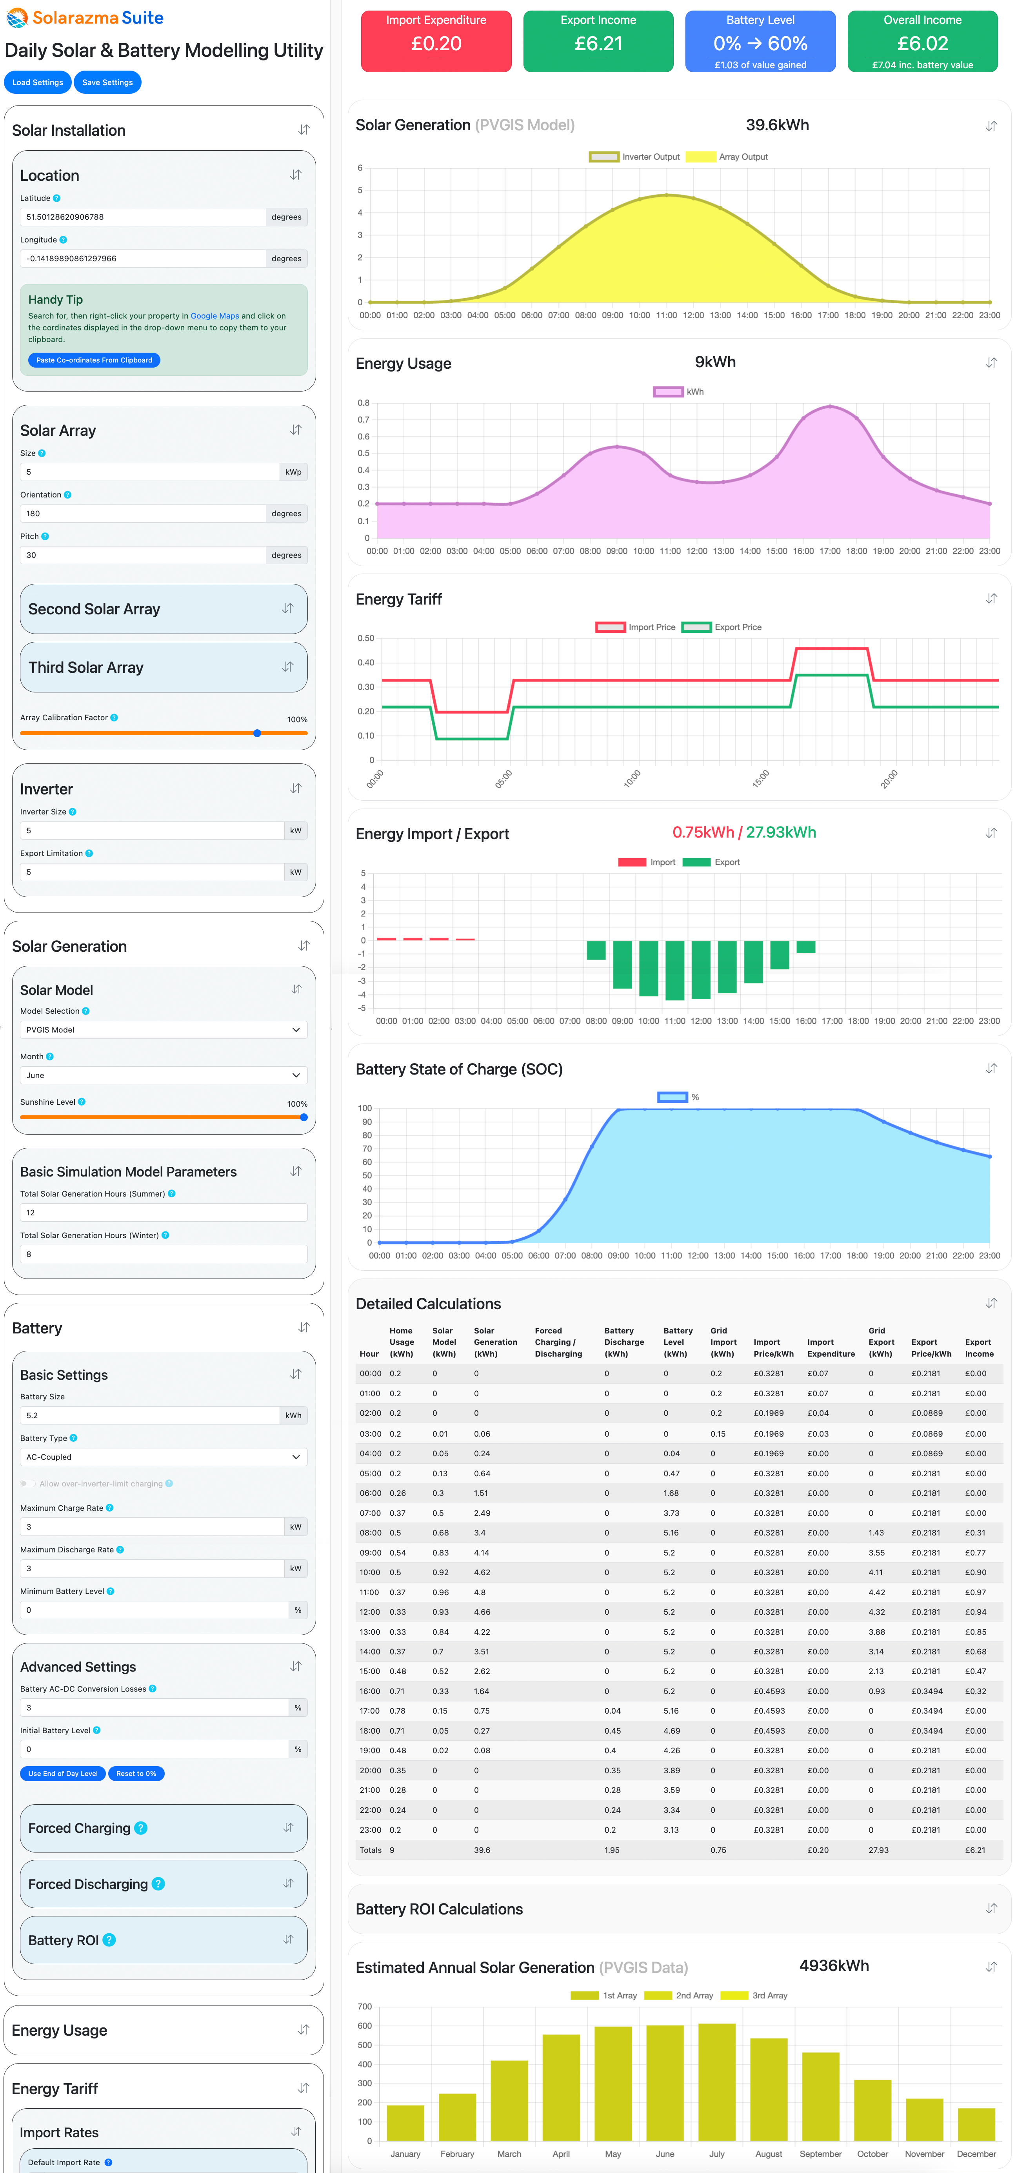Image resolution: width=1016 pixels, height=2173 pixels.
Task: Open Model Selection help icon
Action: 86,1011
